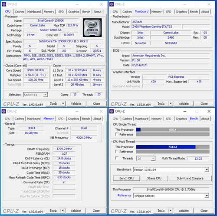Click the CPU-Z app icon in the Memory window title bar

point(4,111)
